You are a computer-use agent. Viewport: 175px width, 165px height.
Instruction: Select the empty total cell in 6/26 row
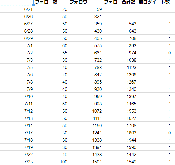[x=120, y=16]
